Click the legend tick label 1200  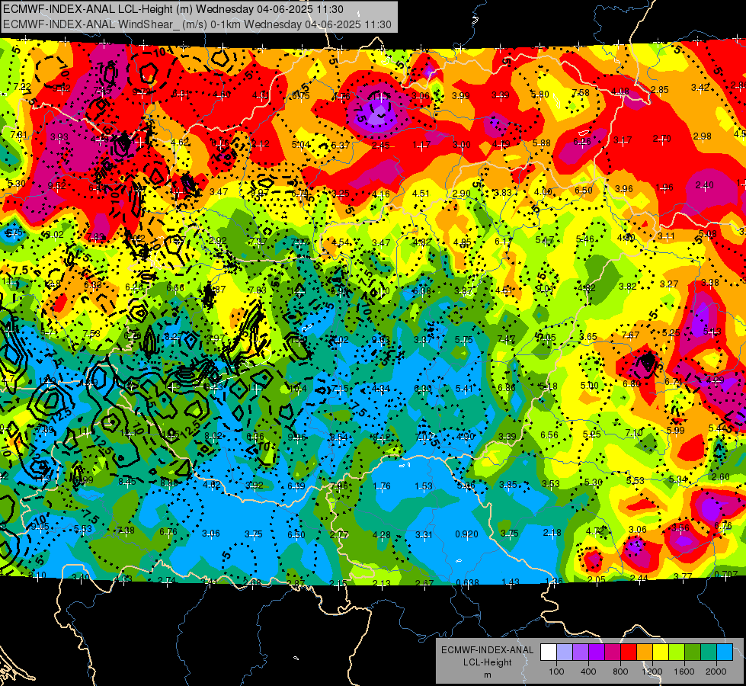[x=652, y=672]
